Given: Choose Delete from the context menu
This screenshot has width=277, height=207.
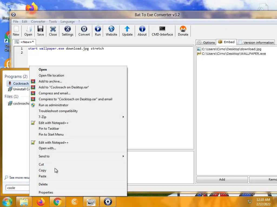Looking at the screenshot, I should click(78, 184).
